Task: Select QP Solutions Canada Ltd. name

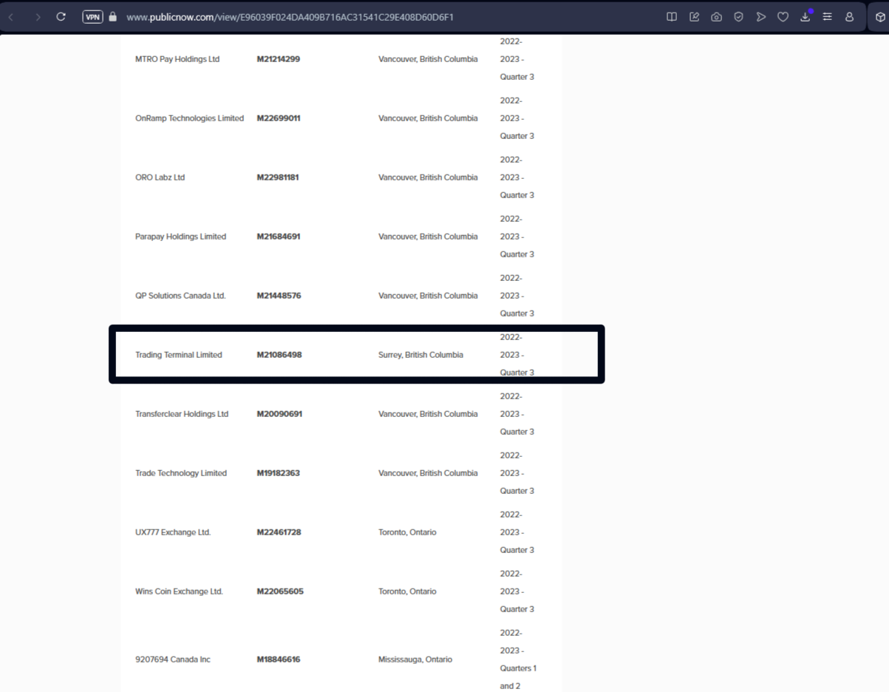Action: tap(180, 296)
